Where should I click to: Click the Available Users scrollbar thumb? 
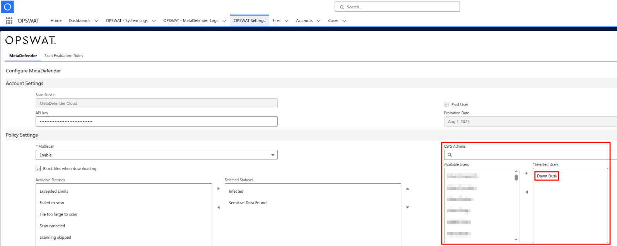pos(516,178)
